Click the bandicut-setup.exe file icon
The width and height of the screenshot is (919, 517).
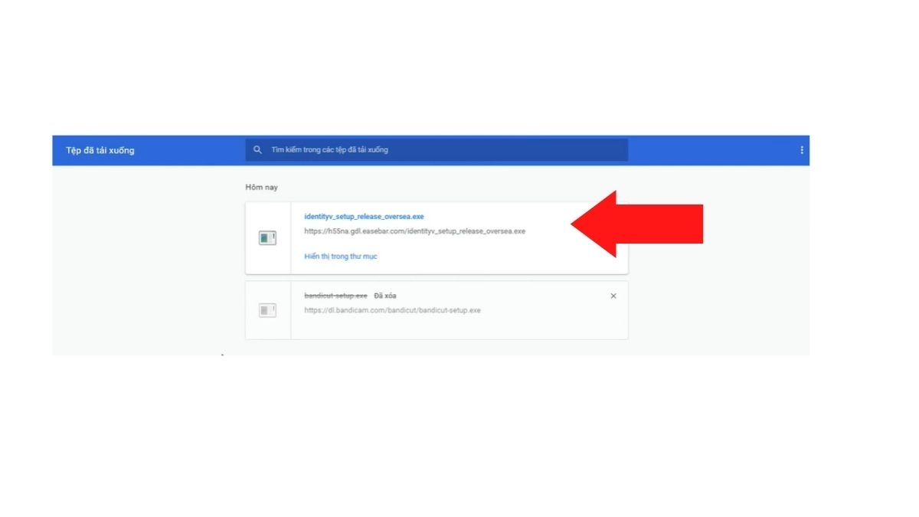[x=267, y=310]
